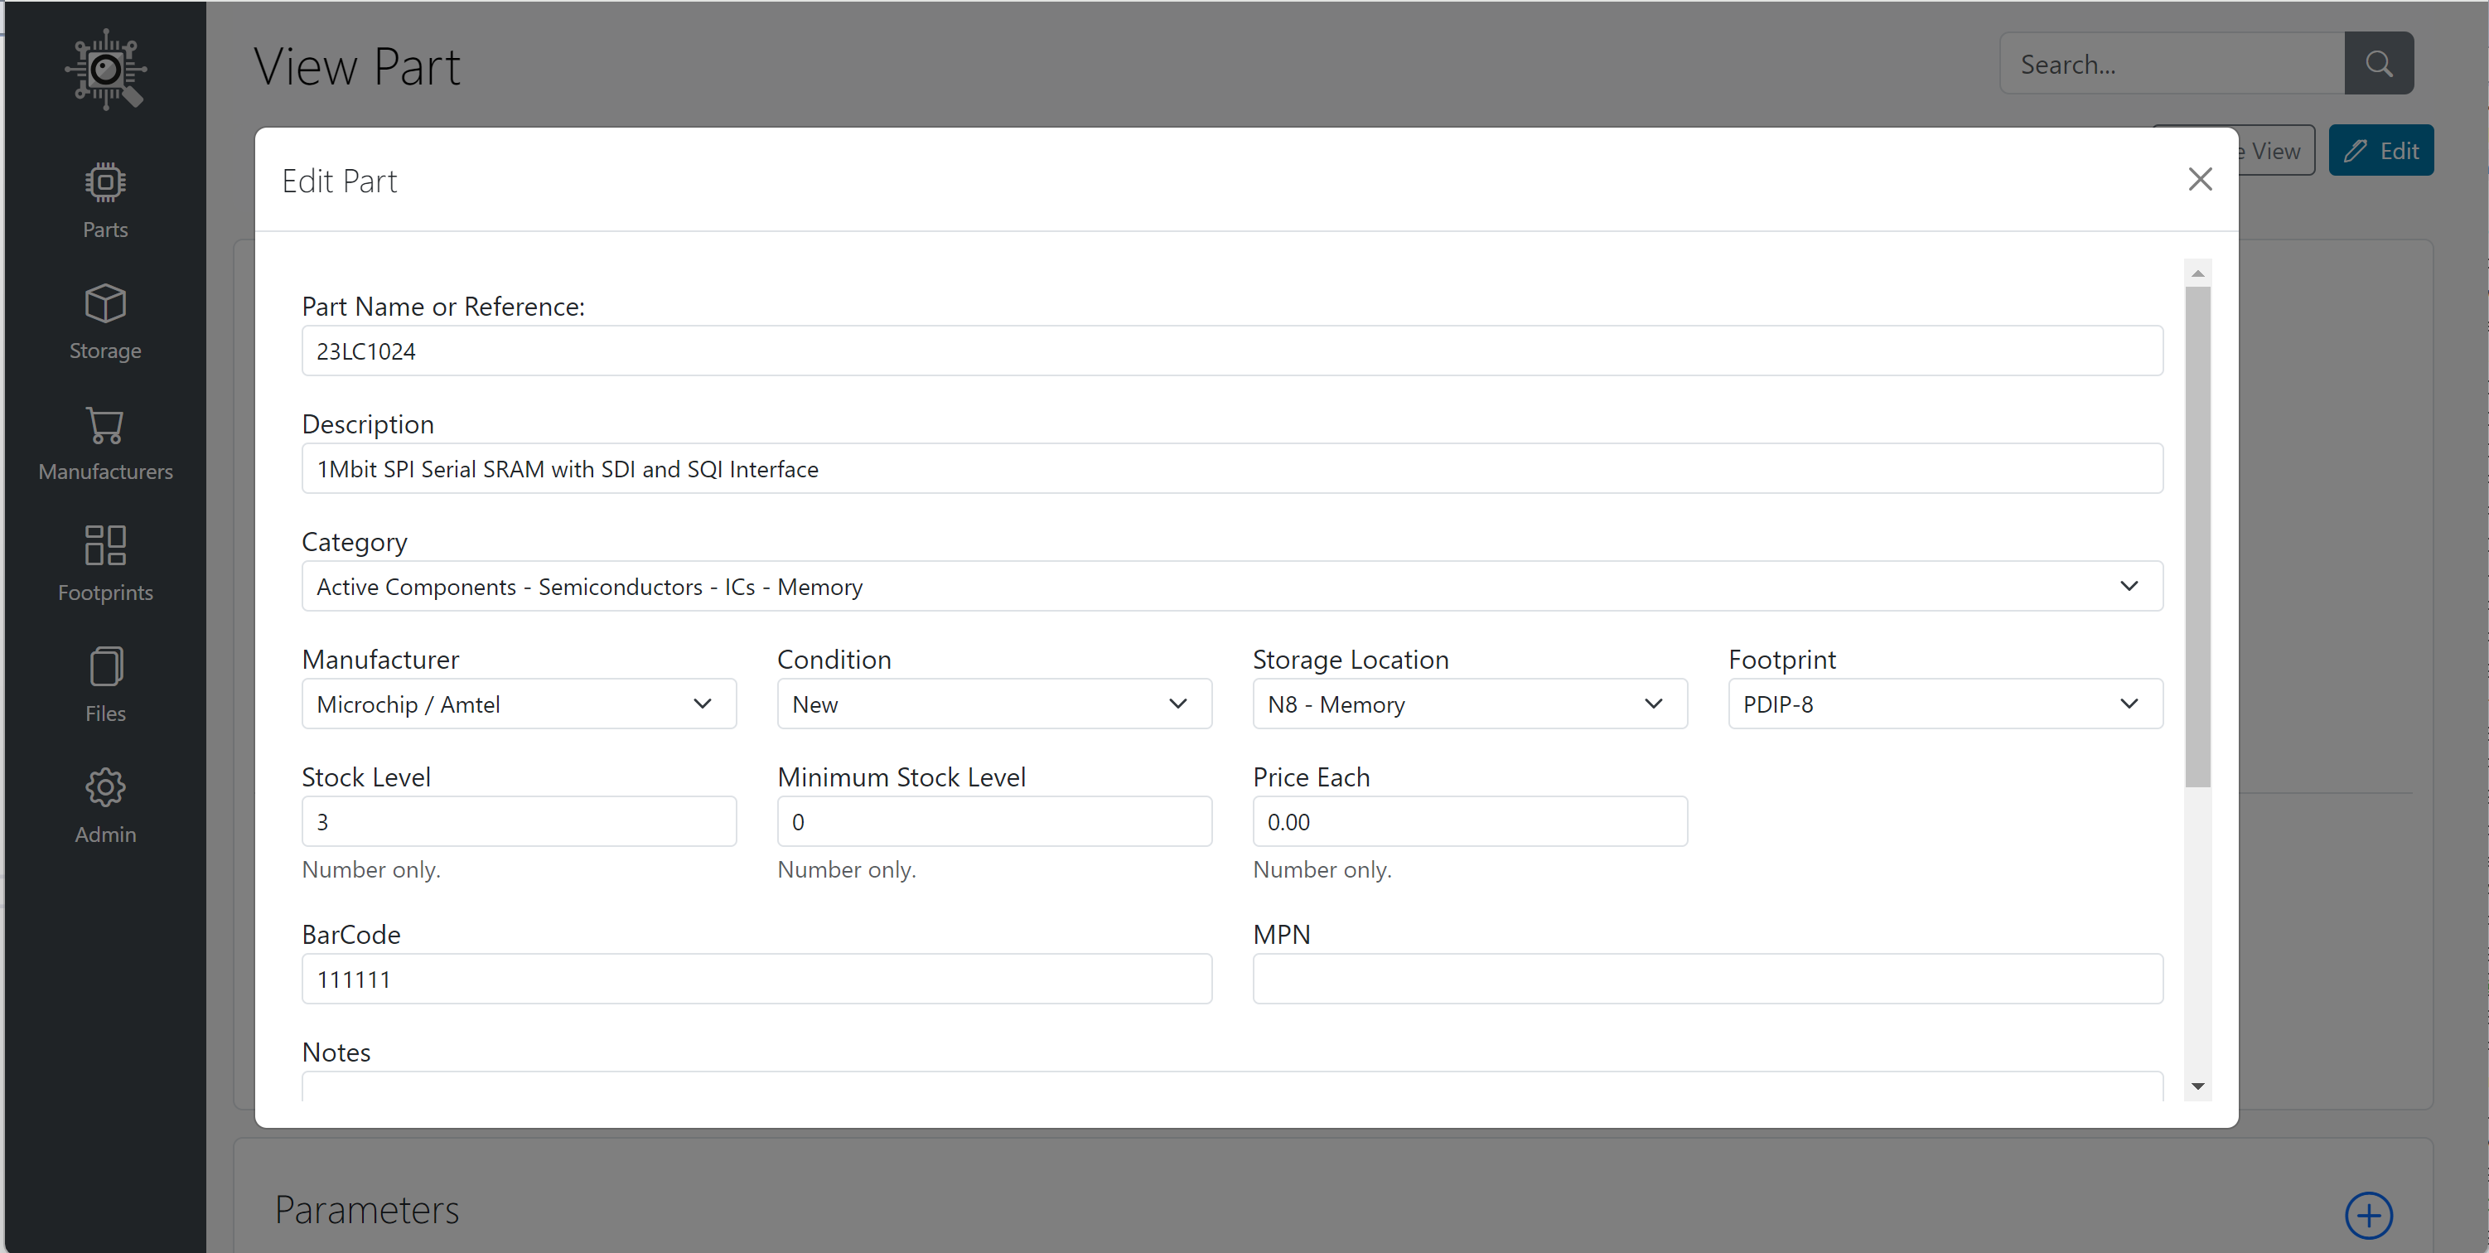Open the Storage Location dropdown
The height and width of the screenshot is (1253, 2489).
[1653, 704]
